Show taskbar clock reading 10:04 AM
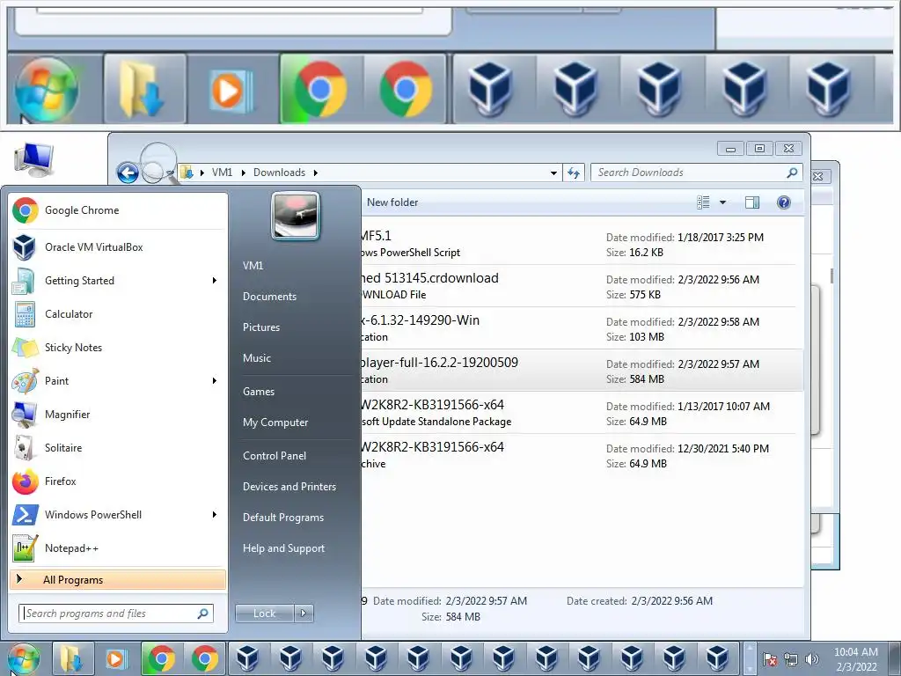The height and width of the screenshot is (676, 901). 856,652
